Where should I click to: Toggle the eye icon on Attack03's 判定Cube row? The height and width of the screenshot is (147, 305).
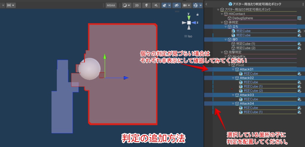pos(299,99)
